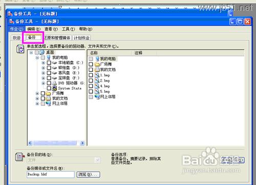Screen dimensions: 256x185
Task: Click the Backup.bkf file name field
Action: click(51, 175)
